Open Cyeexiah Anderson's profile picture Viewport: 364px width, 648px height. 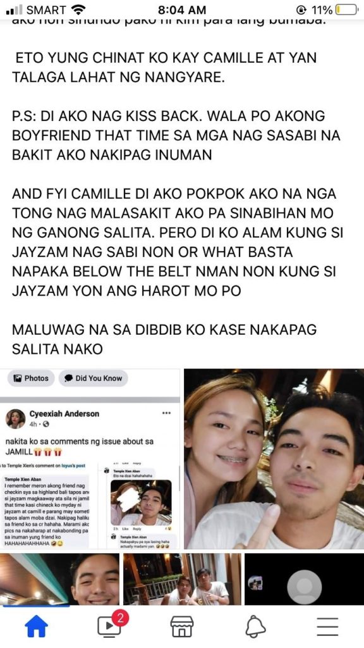pyautogui.click(x=16, y=419)
